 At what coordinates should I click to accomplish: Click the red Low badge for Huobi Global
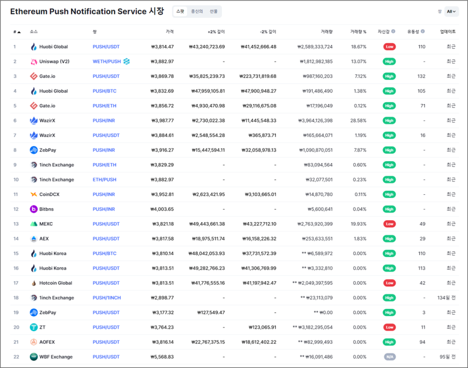coord(389,47)
